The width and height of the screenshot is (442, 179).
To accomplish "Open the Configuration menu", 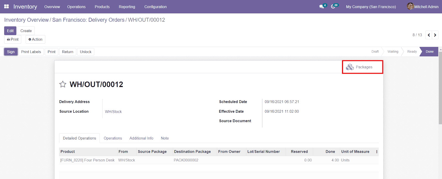I will click(x=155, y=7).
